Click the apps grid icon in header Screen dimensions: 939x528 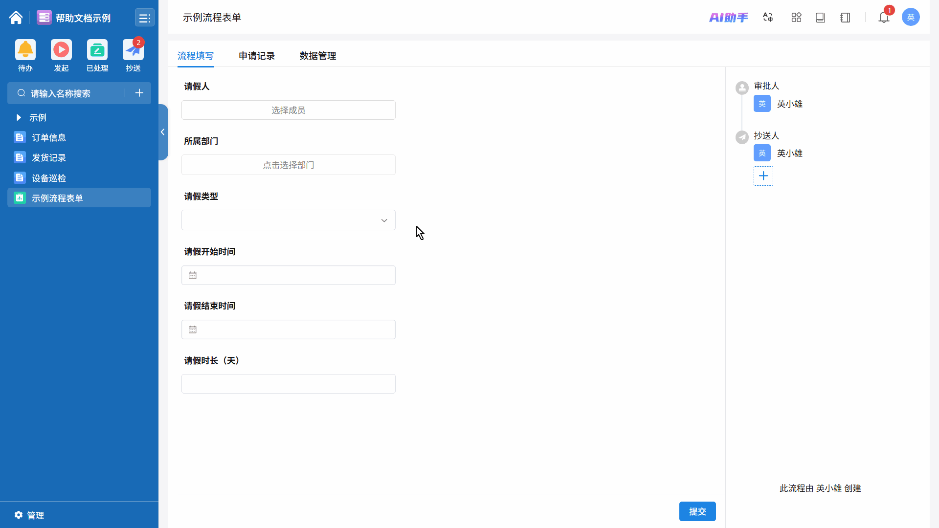[x=796, y=18]
